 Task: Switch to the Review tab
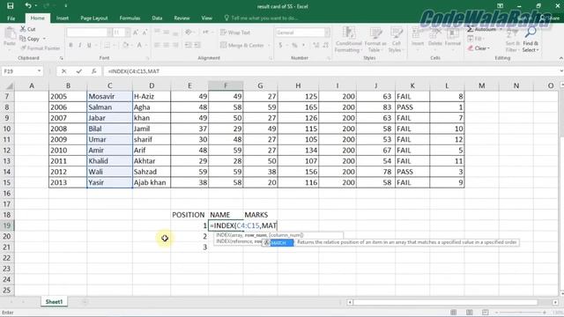tap(182, 18)
